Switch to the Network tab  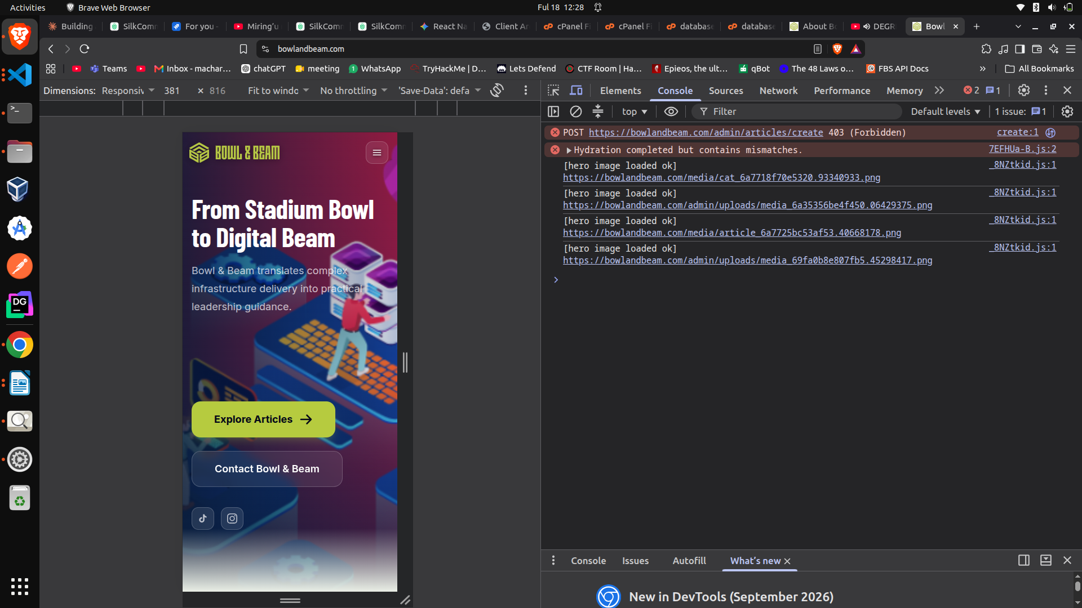click(778, 91)
